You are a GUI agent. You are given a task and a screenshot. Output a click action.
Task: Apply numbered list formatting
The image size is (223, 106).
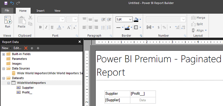pyautogui.click(x=109, y=27)
